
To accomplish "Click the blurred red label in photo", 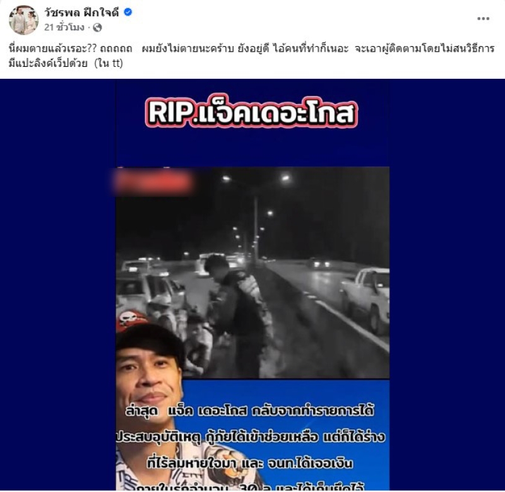I will [x=153, y=182].
